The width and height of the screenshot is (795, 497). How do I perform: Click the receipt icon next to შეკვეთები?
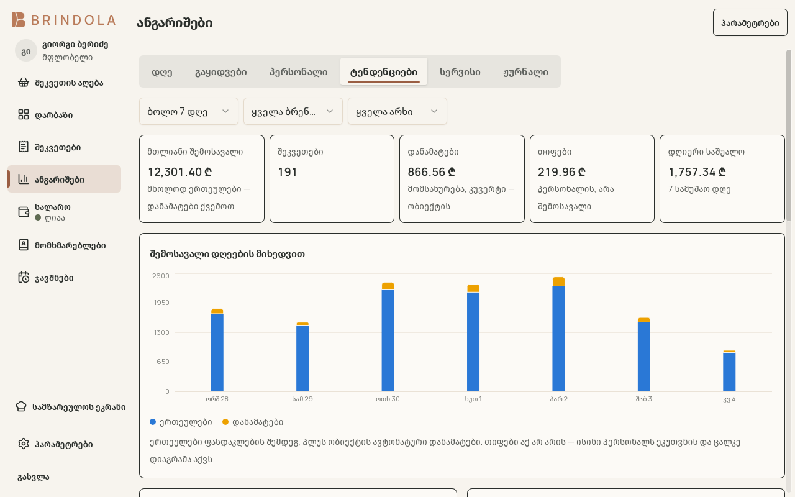(x=24, y=147)
